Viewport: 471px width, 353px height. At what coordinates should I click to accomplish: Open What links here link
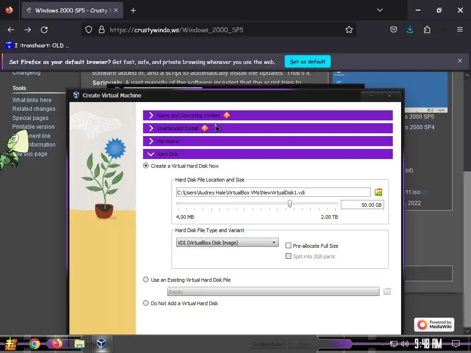tap(32, 100)
